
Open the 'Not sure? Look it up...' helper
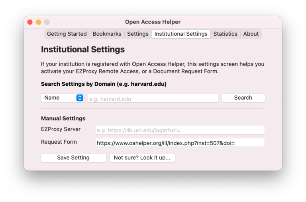click(142, 158)
